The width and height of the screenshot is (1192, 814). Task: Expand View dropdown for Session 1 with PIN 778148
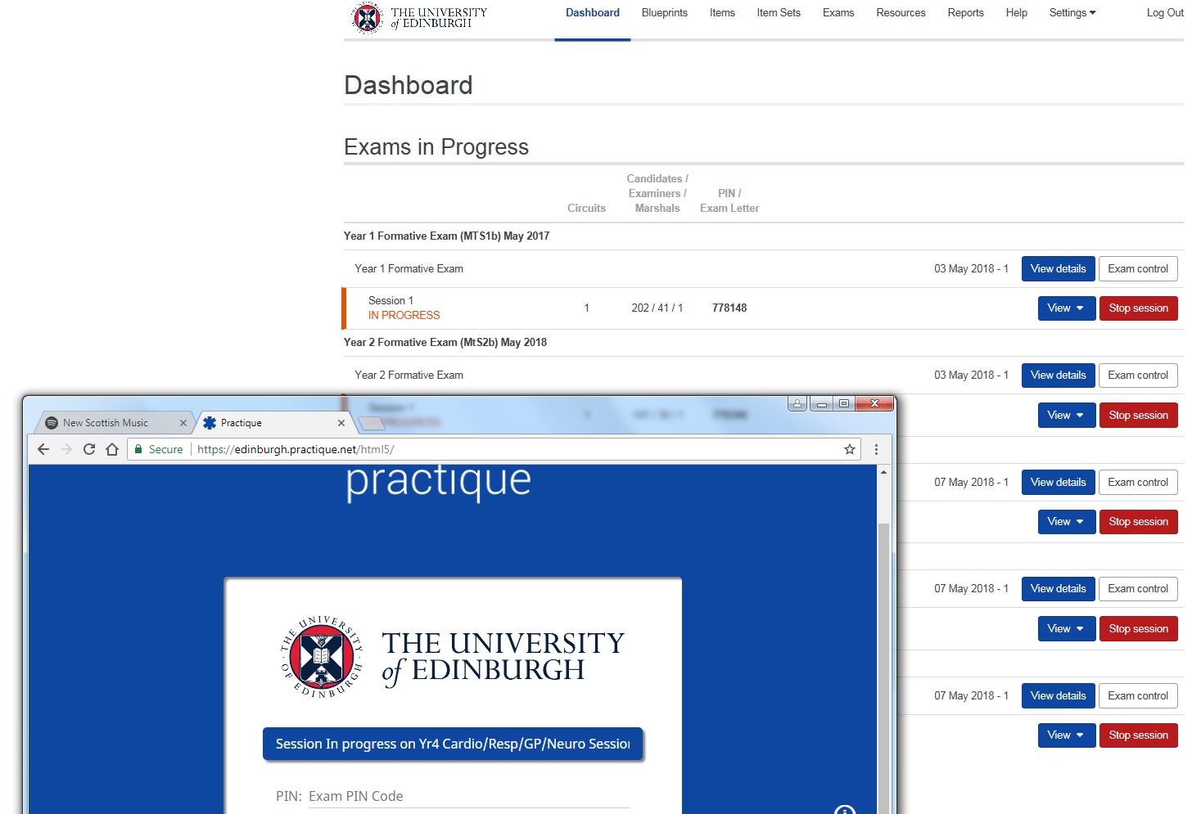click(x=1067, y=308)
